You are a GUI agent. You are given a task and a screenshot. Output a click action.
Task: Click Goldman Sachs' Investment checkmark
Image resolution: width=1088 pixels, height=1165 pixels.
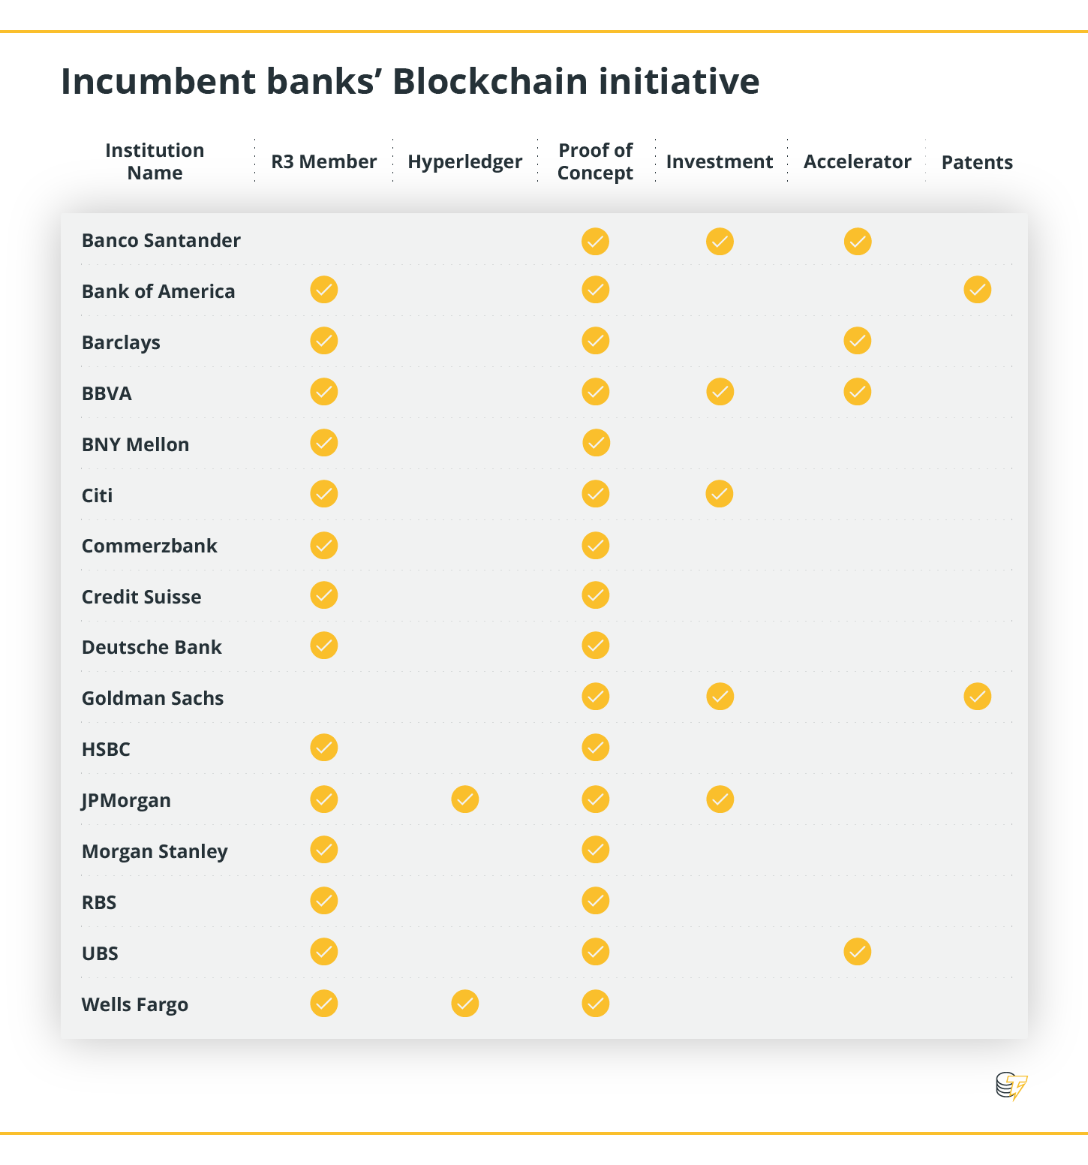click(720, 697)
